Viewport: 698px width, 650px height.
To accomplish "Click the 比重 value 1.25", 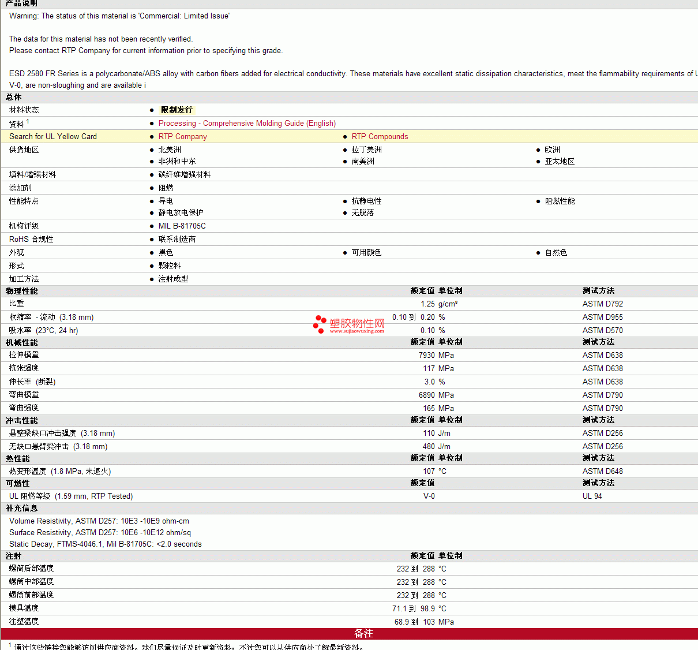I will click(427, 304).
